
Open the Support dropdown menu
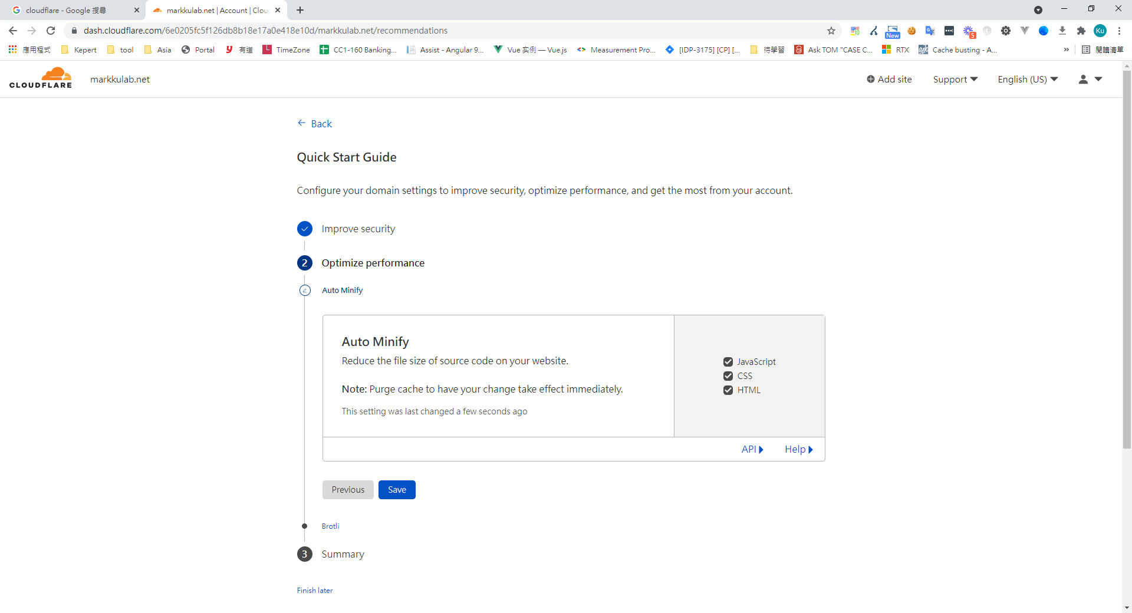point(955,80)
